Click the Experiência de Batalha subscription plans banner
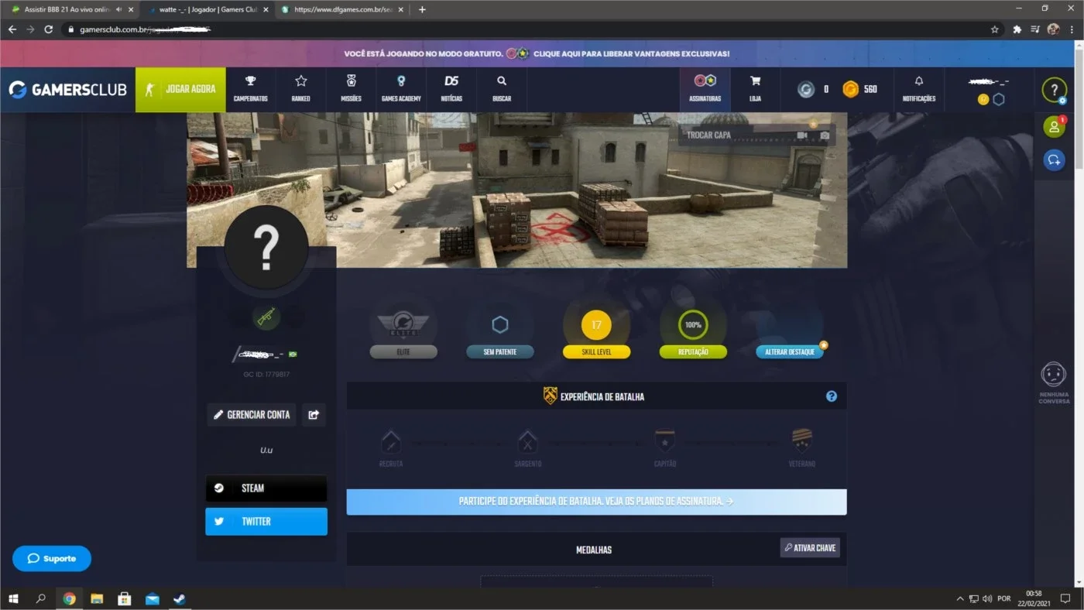The width and height of the screenshot is (1084, 610). pos(596,502)
